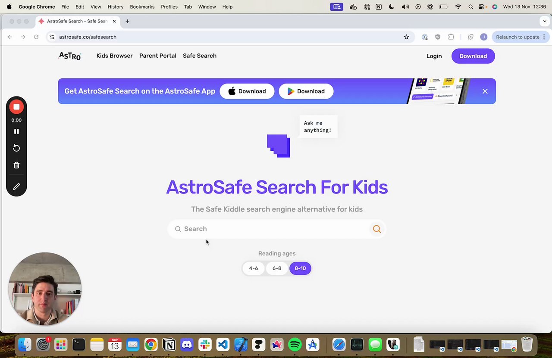Viewport: 552px width, 358px height.
Task: Reload the page in Chrome
Action: [36, 37]
